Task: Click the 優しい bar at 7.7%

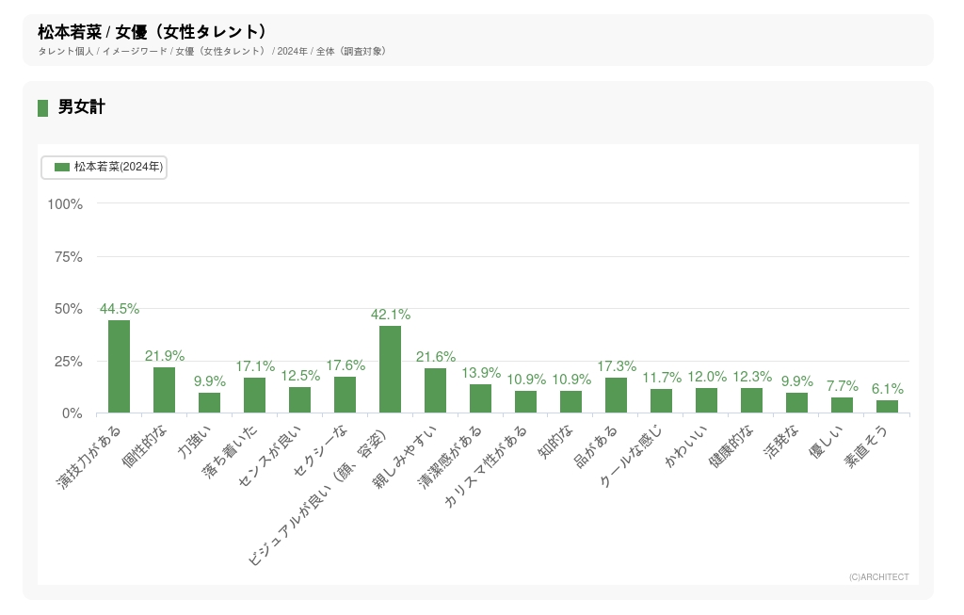Action: (x=842, y=405)
